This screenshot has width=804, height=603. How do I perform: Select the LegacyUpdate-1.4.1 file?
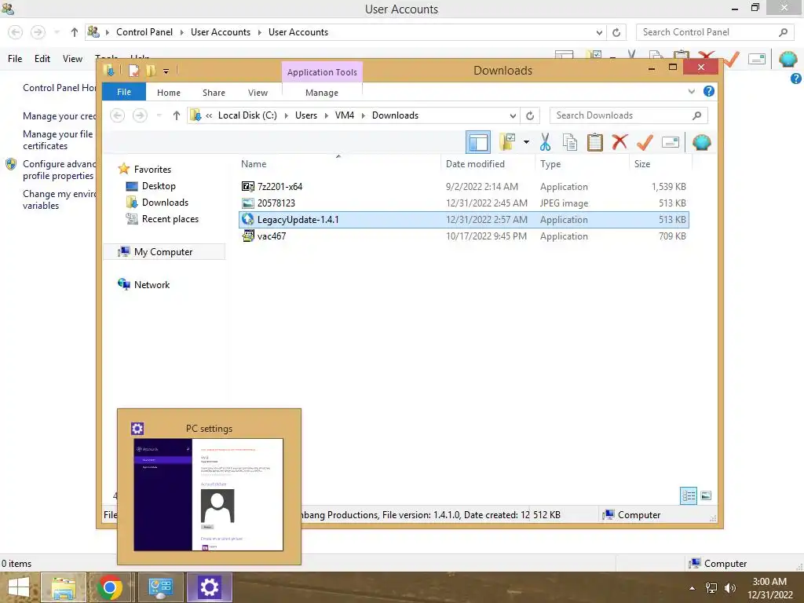pyautogui.click(x=464, y=220)
